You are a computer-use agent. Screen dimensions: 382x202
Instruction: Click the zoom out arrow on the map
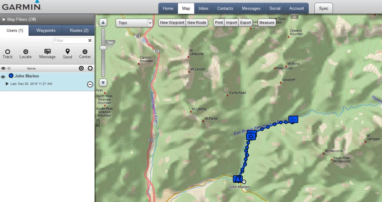coord(103,82)
